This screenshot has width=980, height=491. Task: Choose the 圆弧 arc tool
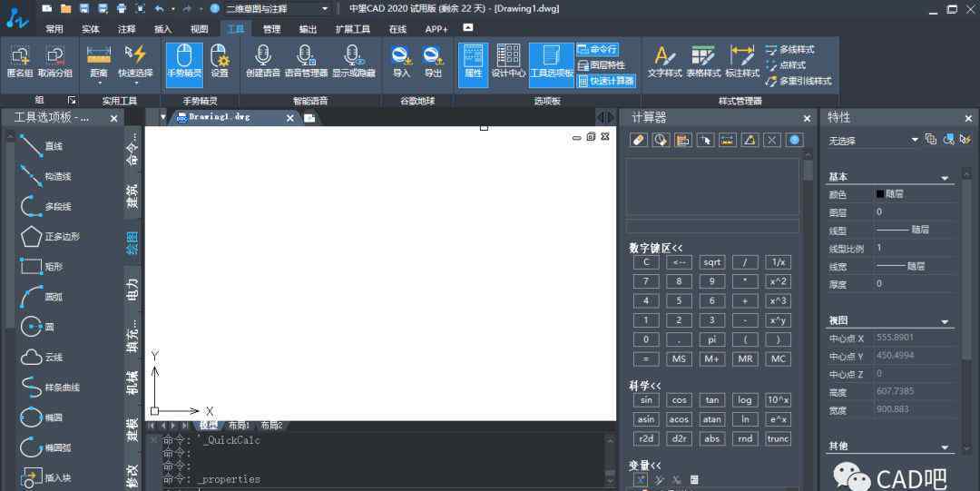41,297
